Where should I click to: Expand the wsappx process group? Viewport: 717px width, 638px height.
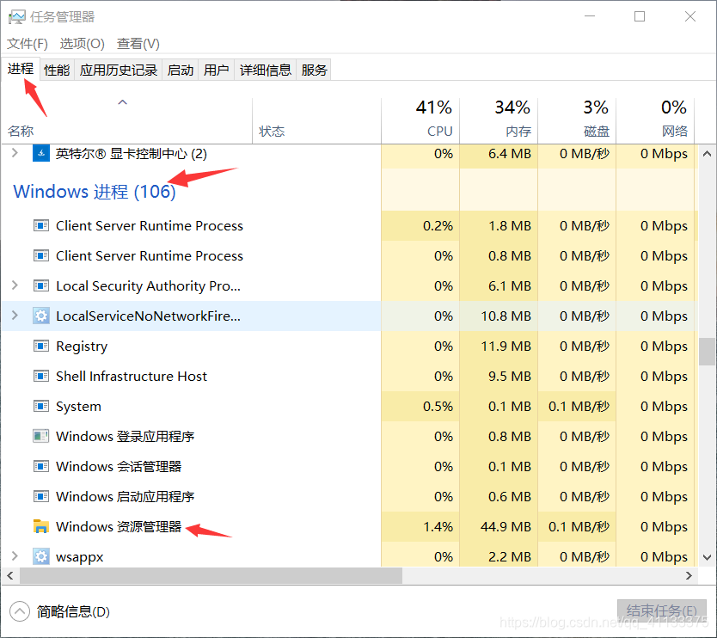(x=15, y=556)
